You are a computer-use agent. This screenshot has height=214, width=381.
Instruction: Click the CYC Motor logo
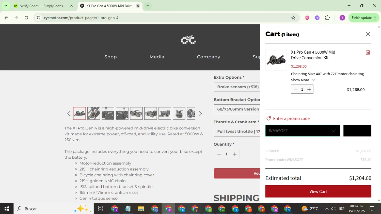(x=188, y=40)
